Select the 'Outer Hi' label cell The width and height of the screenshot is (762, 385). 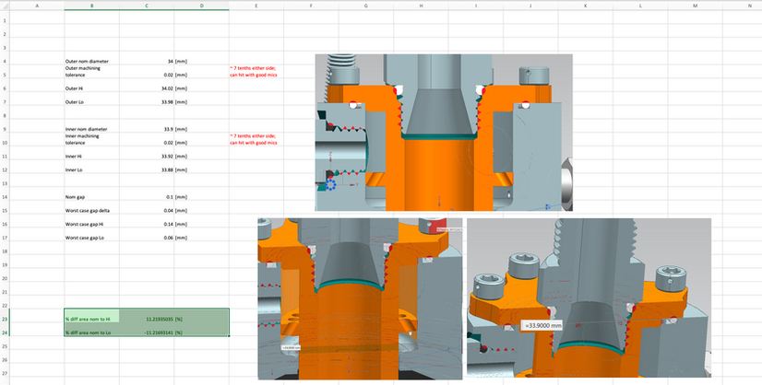click(x=91, y=88)
